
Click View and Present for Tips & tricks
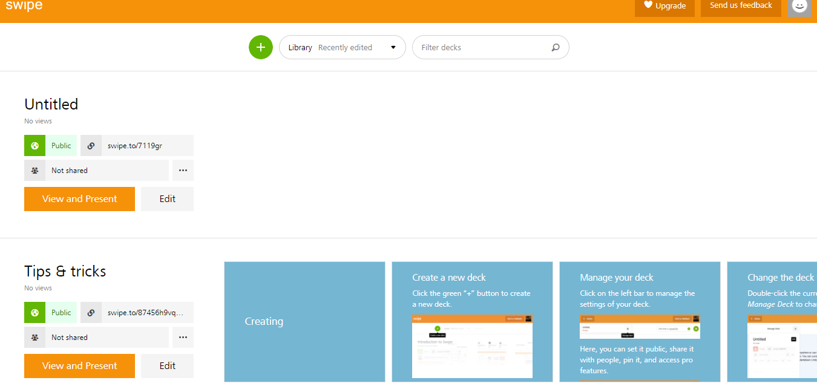click(79, 366)
